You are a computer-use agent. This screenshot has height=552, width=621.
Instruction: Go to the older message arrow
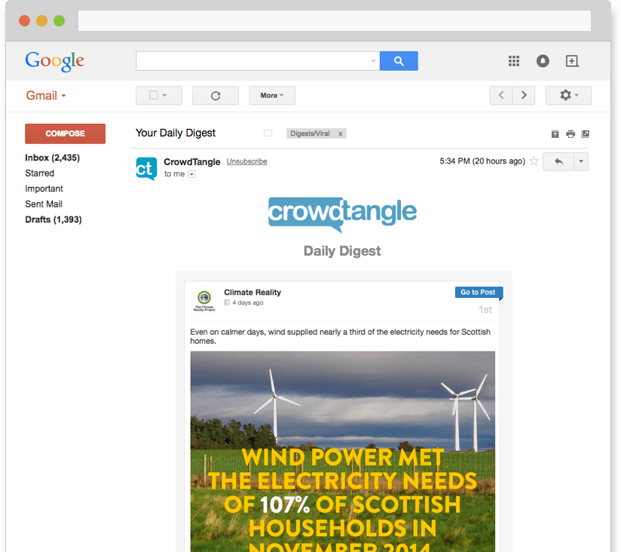(x=524, y=96)
